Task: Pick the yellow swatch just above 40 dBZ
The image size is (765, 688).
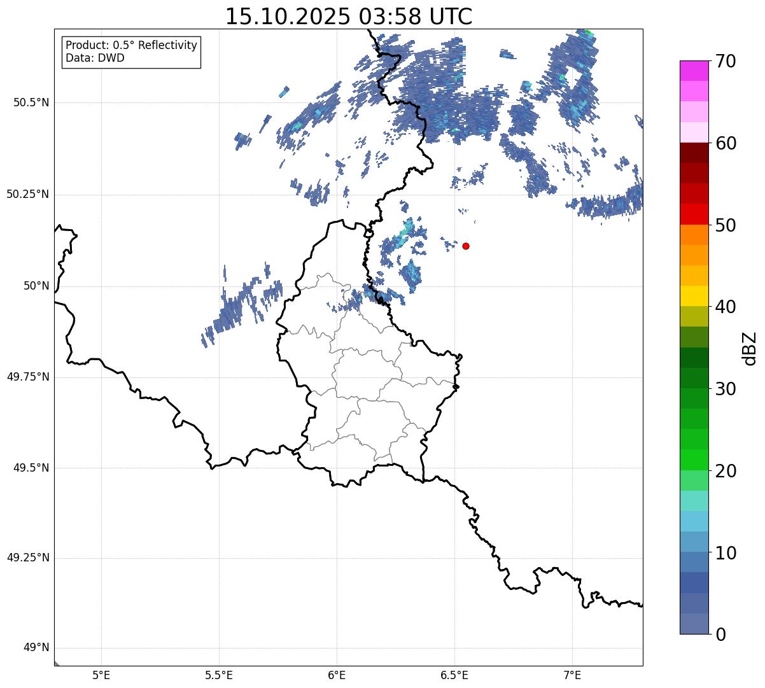Action: [694, 296]
